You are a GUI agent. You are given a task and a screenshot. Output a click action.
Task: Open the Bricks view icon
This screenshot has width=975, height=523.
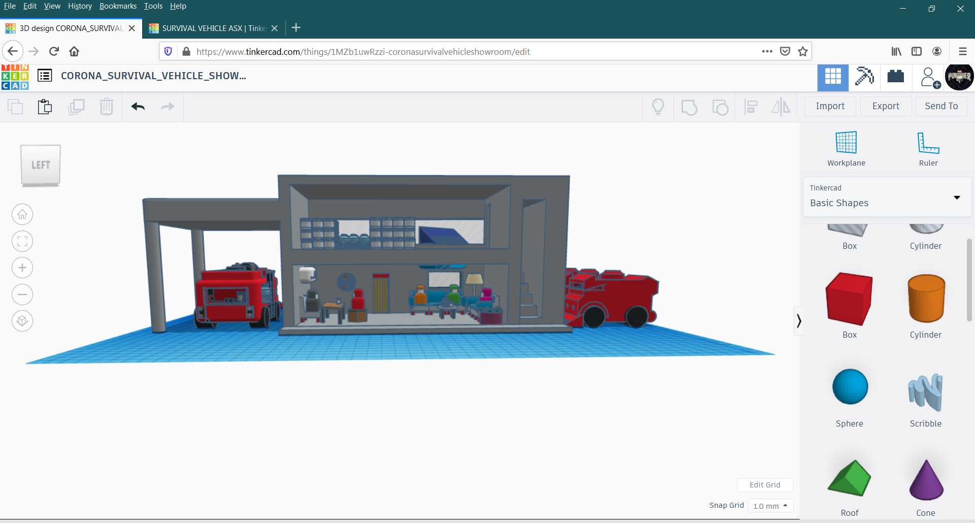[x=896, y=77]
